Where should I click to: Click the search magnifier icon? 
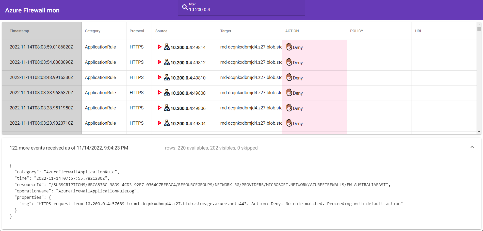185,7
